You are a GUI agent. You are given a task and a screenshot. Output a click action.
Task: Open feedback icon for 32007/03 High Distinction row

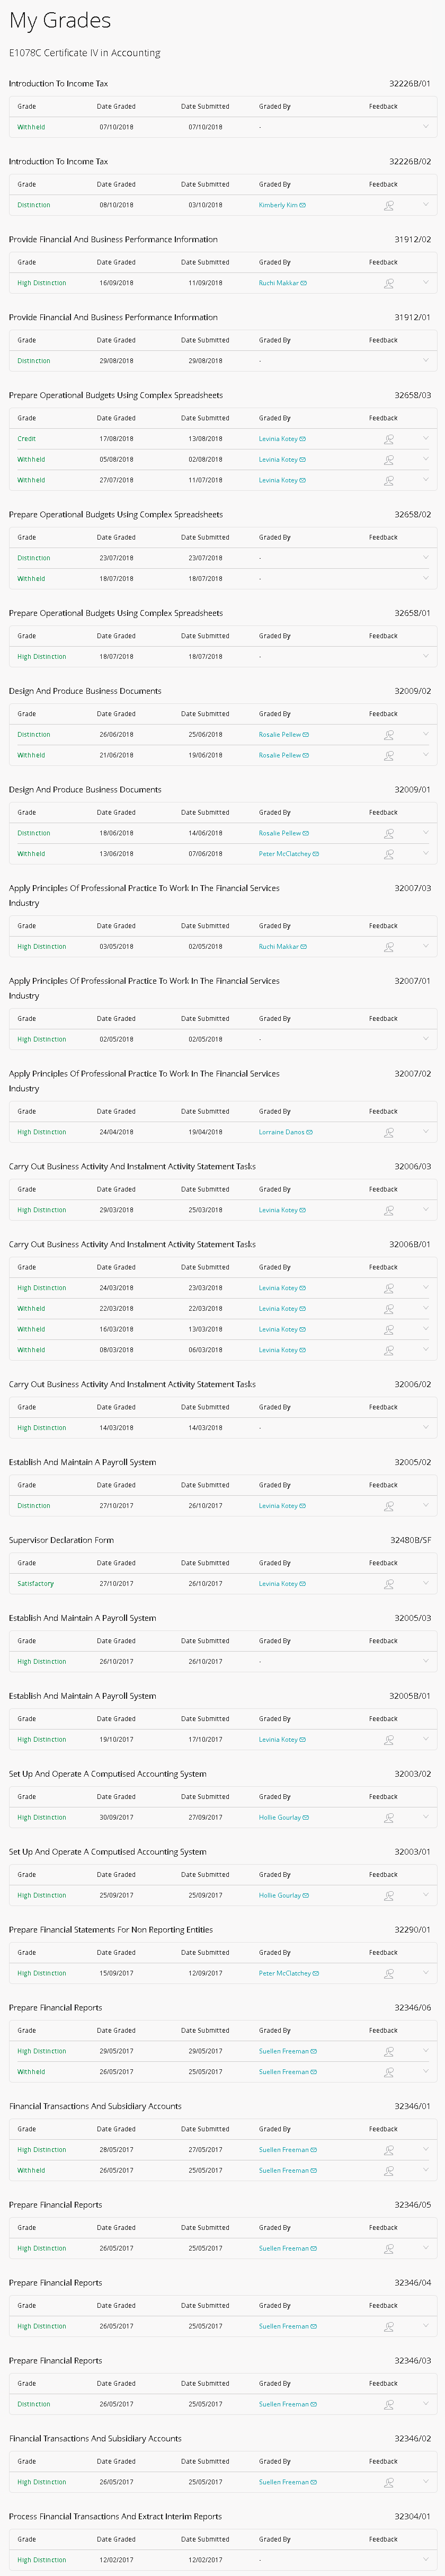point(389,947)
